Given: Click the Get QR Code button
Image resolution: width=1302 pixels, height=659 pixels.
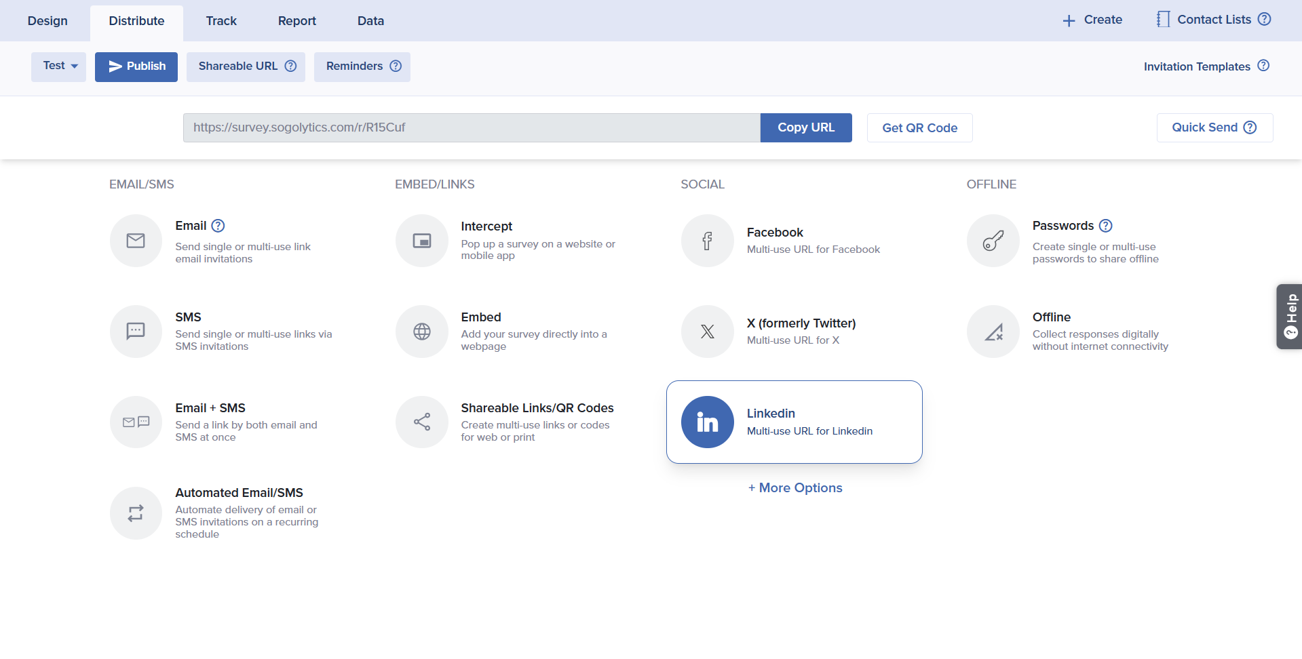Looking at the screenshot, I should pyautogui.click(x=919, y=128).
